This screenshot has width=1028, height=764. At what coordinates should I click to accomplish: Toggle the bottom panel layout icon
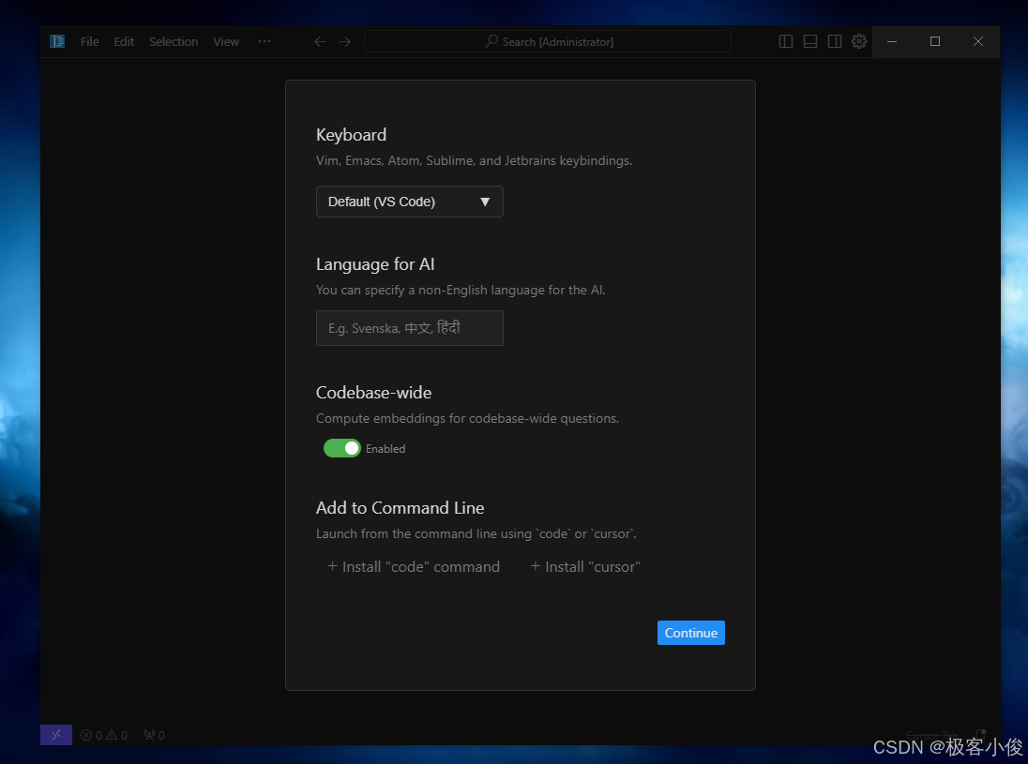coord(810,41)
